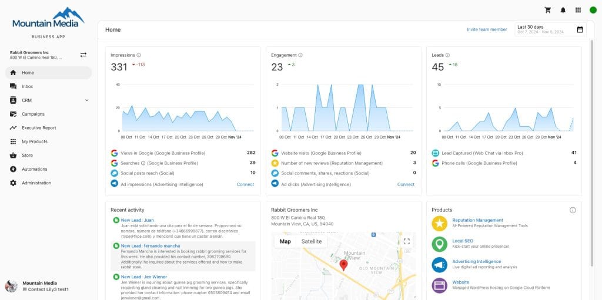
Task: Open the apps grid launcher
Action: click(x=578, y=10)
